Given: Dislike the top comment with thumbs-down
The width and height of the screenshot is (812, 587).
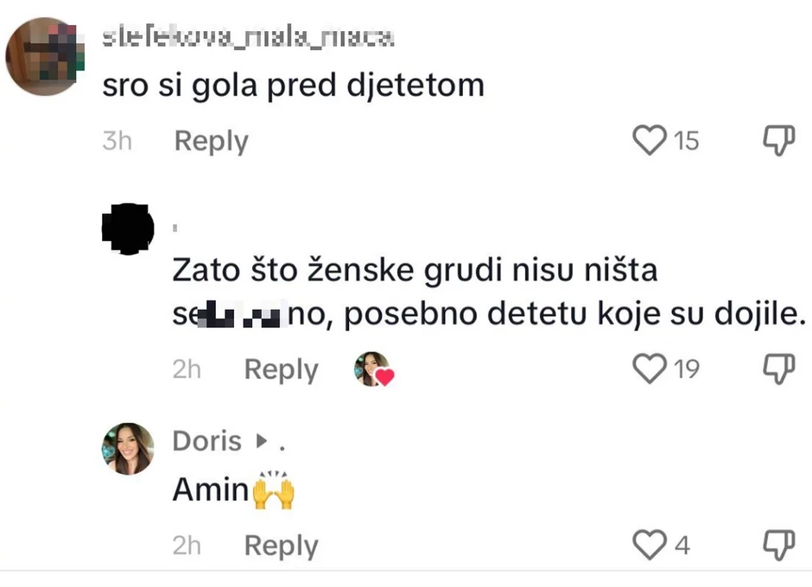Looking at the screenshot, I should [780, 139].
